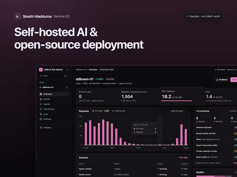Click the Uptime column header in Services
This screenshot has height=177, width=237.
185,164
